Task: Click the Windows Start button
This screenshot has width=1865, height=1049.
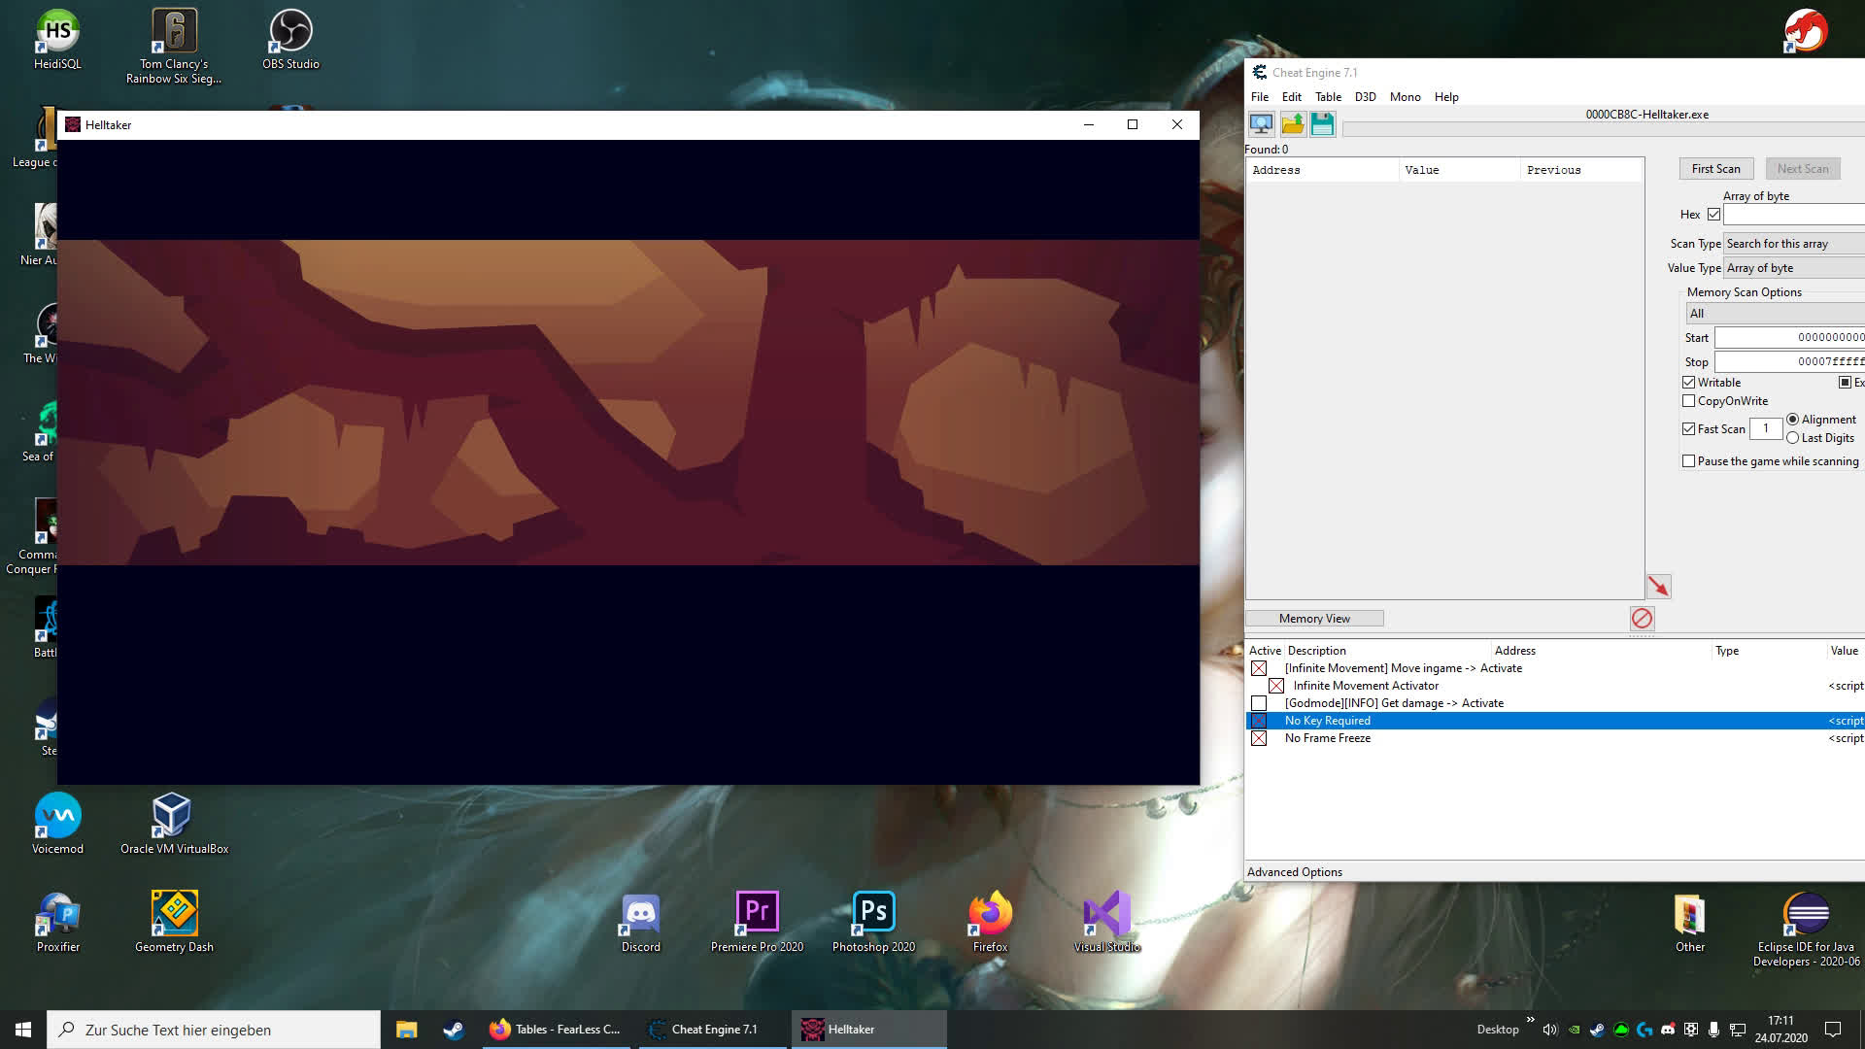Action: point(23,1030)
